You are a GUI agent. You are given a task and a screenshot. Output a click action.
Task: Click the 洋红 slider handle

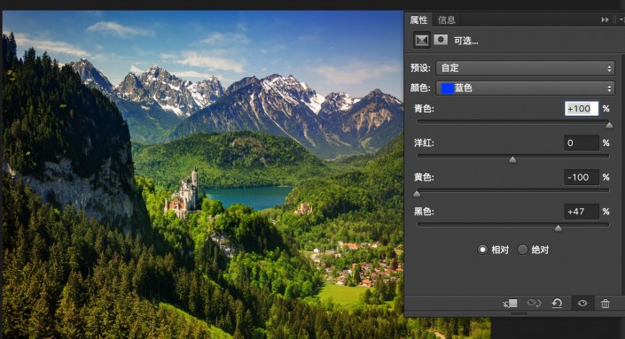(x=512, y=159)
